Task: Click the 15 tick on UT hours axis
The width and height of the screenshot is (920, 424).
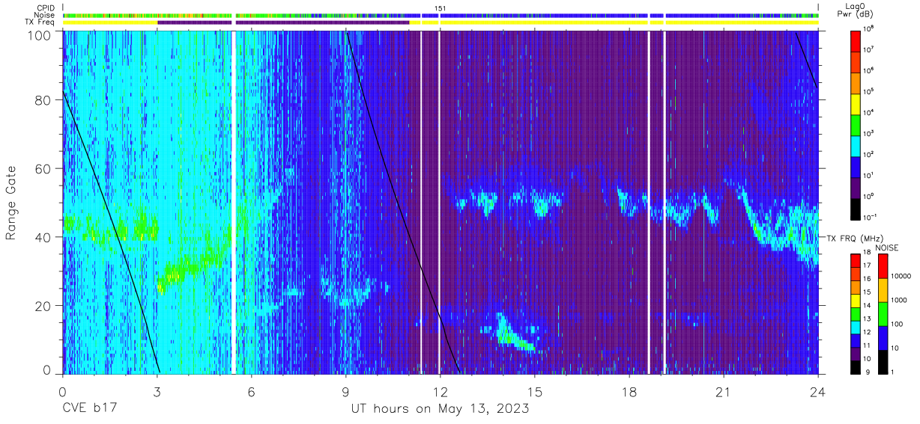Action: pyautogui.click(x=535, y=391)
